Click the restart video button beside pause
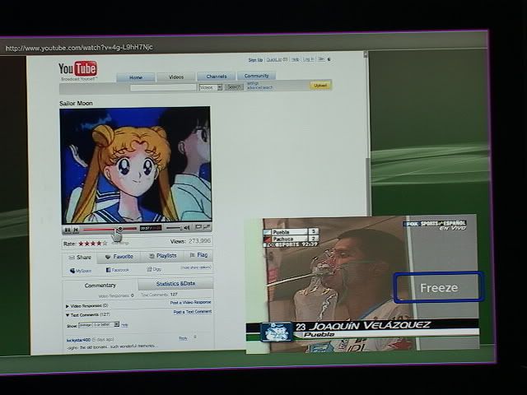The width and height of the screenshot is (527, 395). click(76, 230)
